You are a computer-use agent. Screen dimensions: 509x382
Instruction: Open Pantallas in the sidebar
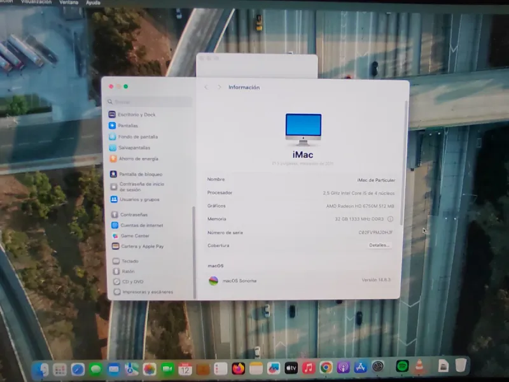(123, 125)
